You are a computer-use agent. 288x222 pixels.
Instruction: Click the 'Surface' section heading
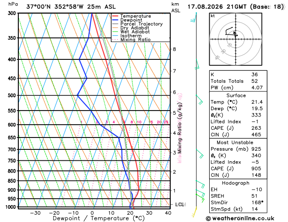236,95
